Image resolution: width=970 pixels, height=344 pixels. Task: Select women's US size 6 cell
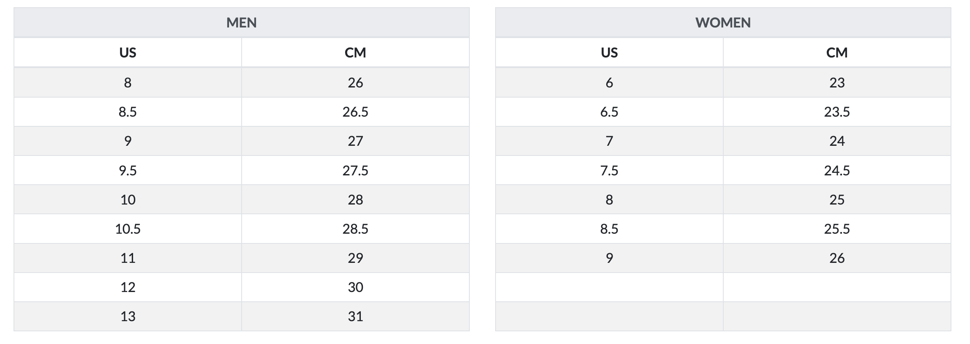pyautogui.click(x=609, y=83)
